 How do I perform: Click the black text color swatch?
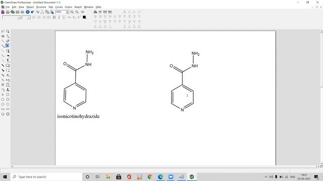84,18
